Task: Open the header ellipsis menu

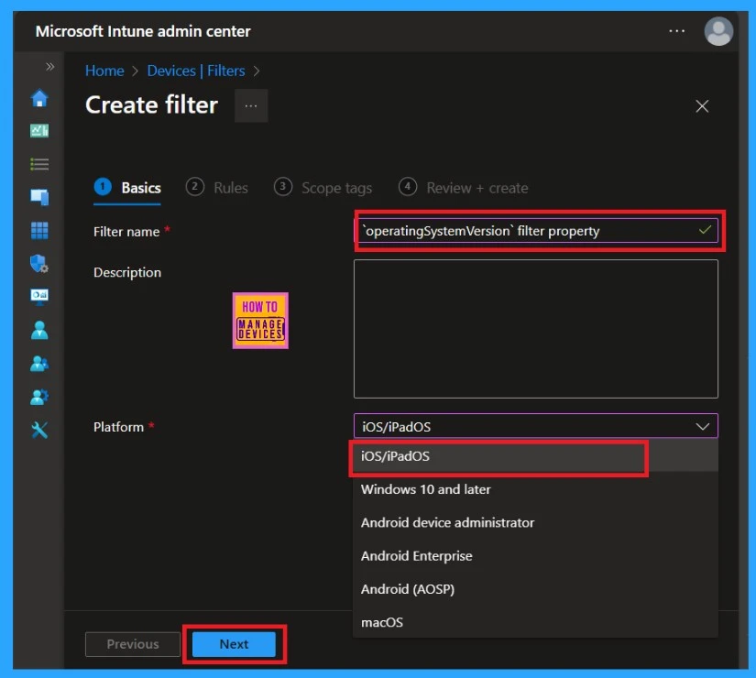Action: point(677,31)
